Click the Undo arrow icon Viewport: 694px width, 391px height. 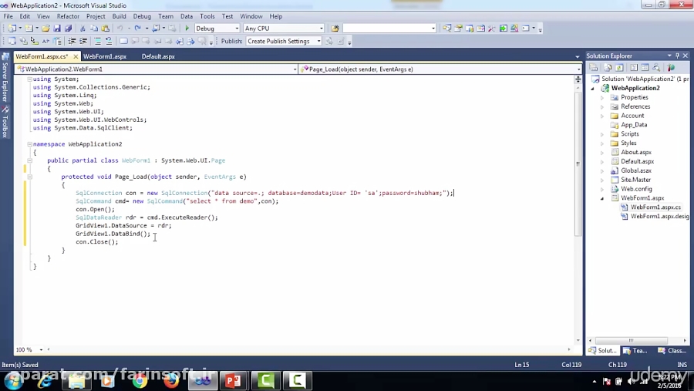point(120,29)
